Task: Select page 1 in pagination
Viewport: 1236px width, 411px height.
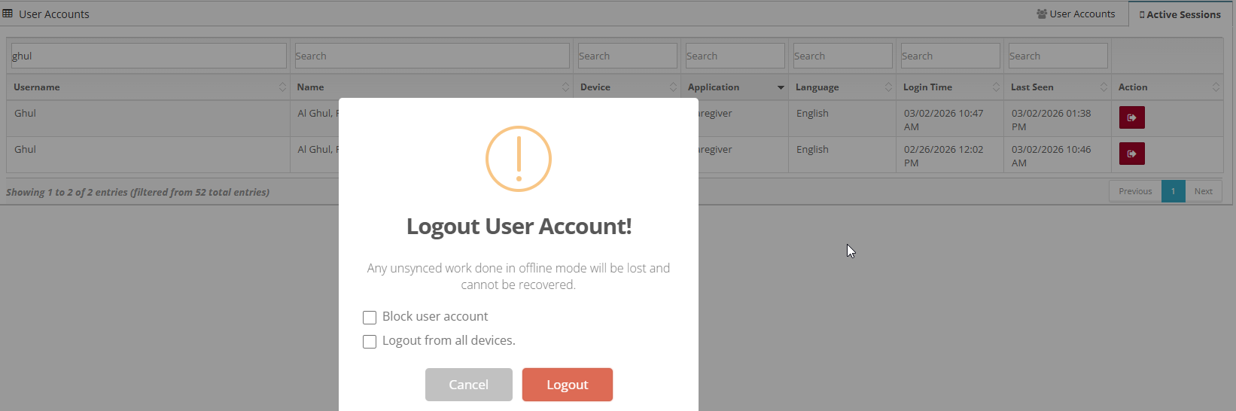Action: 1174,191
